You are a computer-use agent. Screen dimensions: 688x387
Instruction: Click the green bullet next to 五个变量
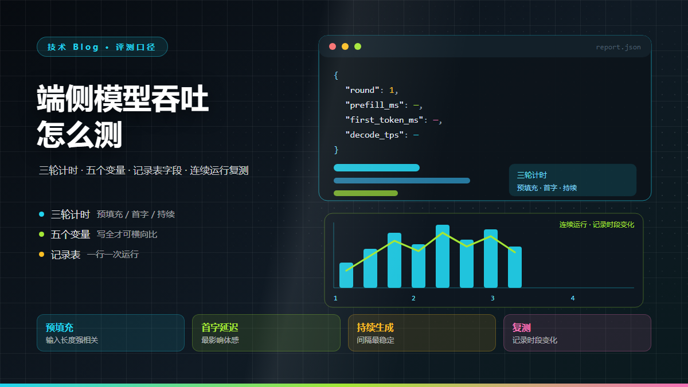click(x=41, y=234)
